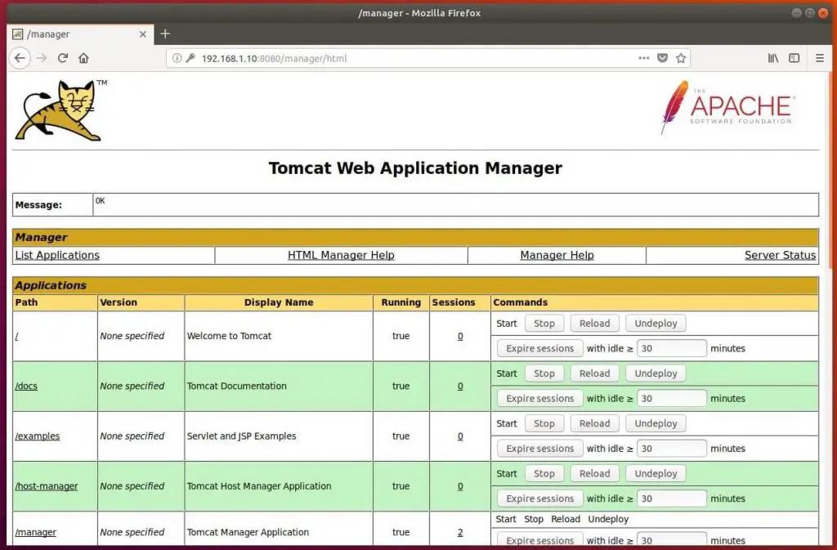Click idle minutes field in /docs row
Viewport: 837px width, 550px height.
672,399
